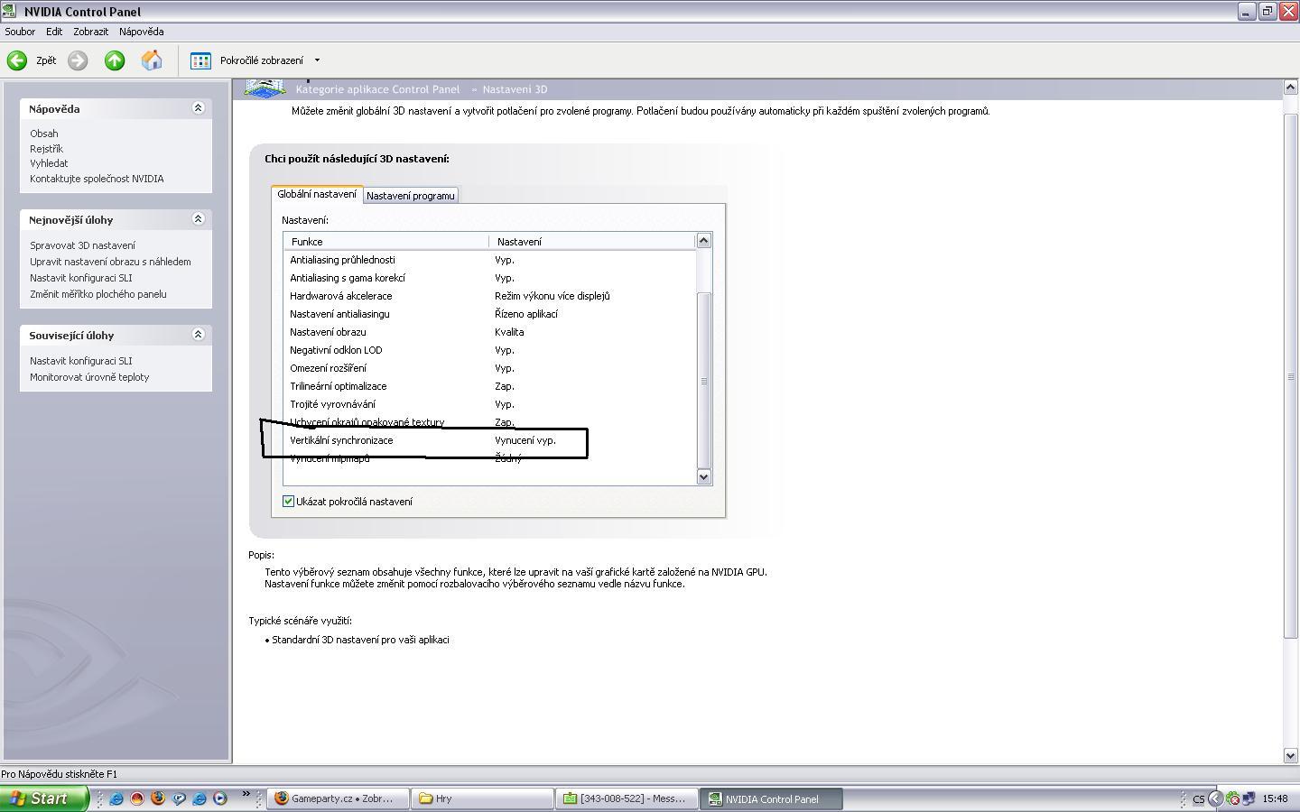This screenshot has height=812, width=1300.
Task: Select Antialiasing průhlednosti row
Action: (x=490, y=260)
